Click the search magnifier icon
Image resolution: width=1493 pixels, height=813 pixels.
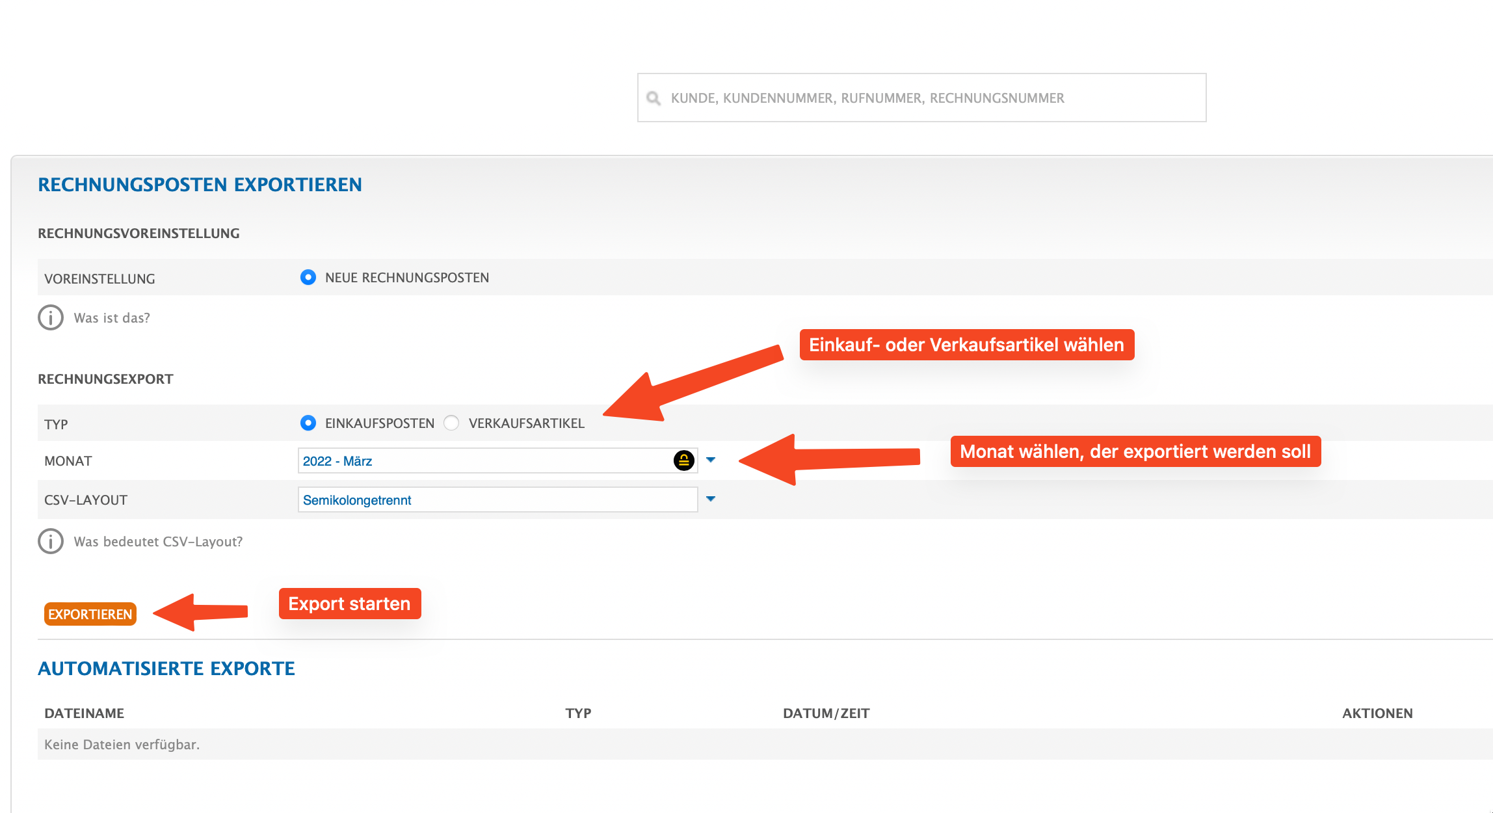(654, 98)
